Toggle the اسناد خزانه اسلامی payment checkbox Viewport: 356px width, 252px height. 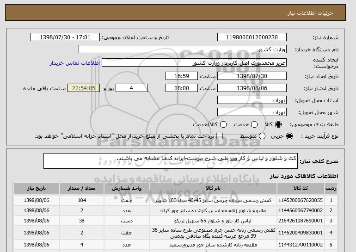220,136
